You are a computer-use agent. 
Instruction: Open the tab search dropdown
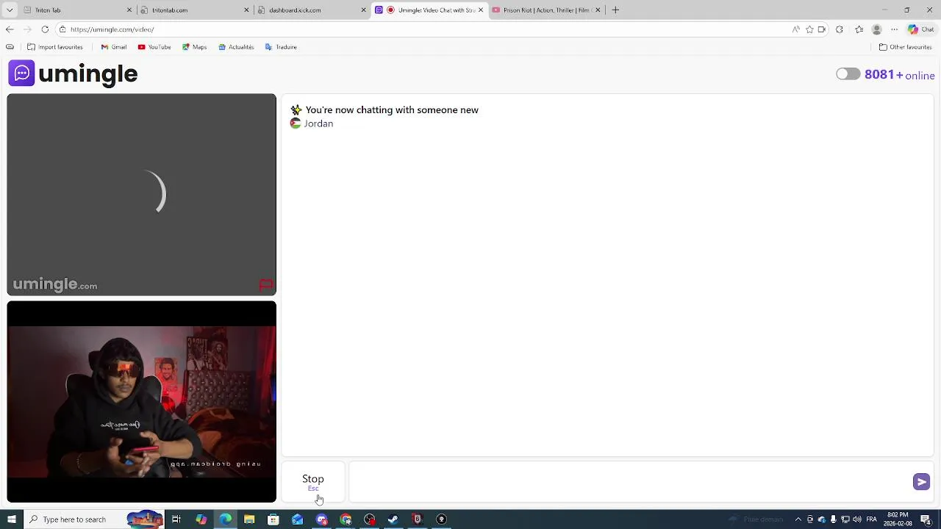10,10
